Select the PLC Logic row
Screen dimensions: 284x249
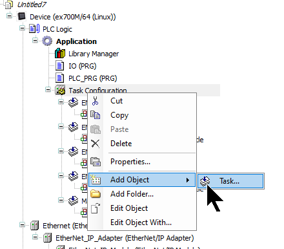[x=57, y=29]
